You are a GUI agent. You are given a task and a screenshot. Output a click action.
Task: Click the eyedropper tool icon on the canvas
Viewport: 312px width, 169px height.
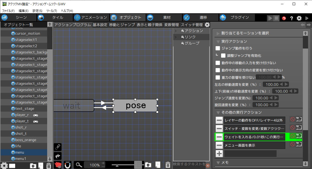(x=57, y=147)
